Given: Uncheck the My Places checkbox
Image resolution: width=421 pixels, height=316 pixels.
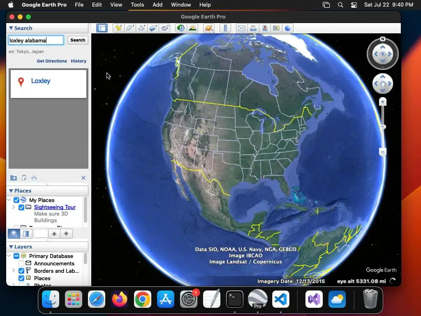Looking at the screenshot, I should pos(16,200).
